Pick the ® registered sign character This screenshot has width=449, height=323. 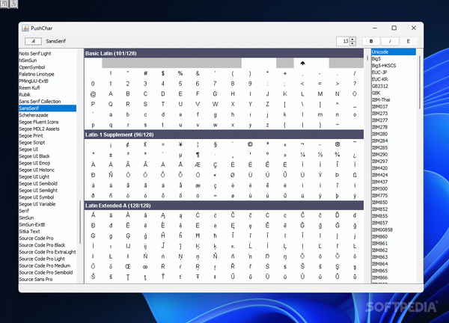tap(337, 144)
